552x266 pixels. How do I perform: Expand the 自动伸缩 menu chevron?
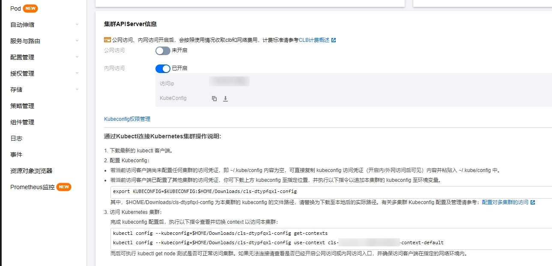click(x=77, y=24)
